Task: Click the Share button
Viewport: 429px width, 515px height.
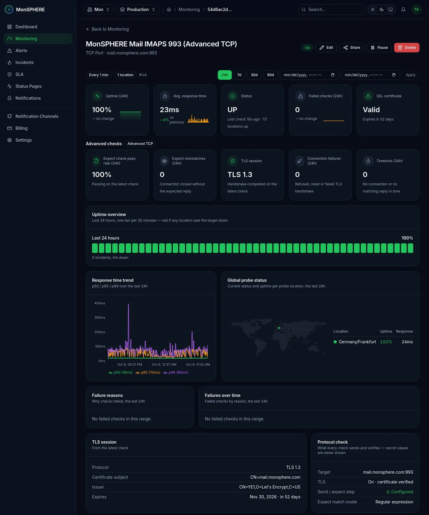Action: 352,48
